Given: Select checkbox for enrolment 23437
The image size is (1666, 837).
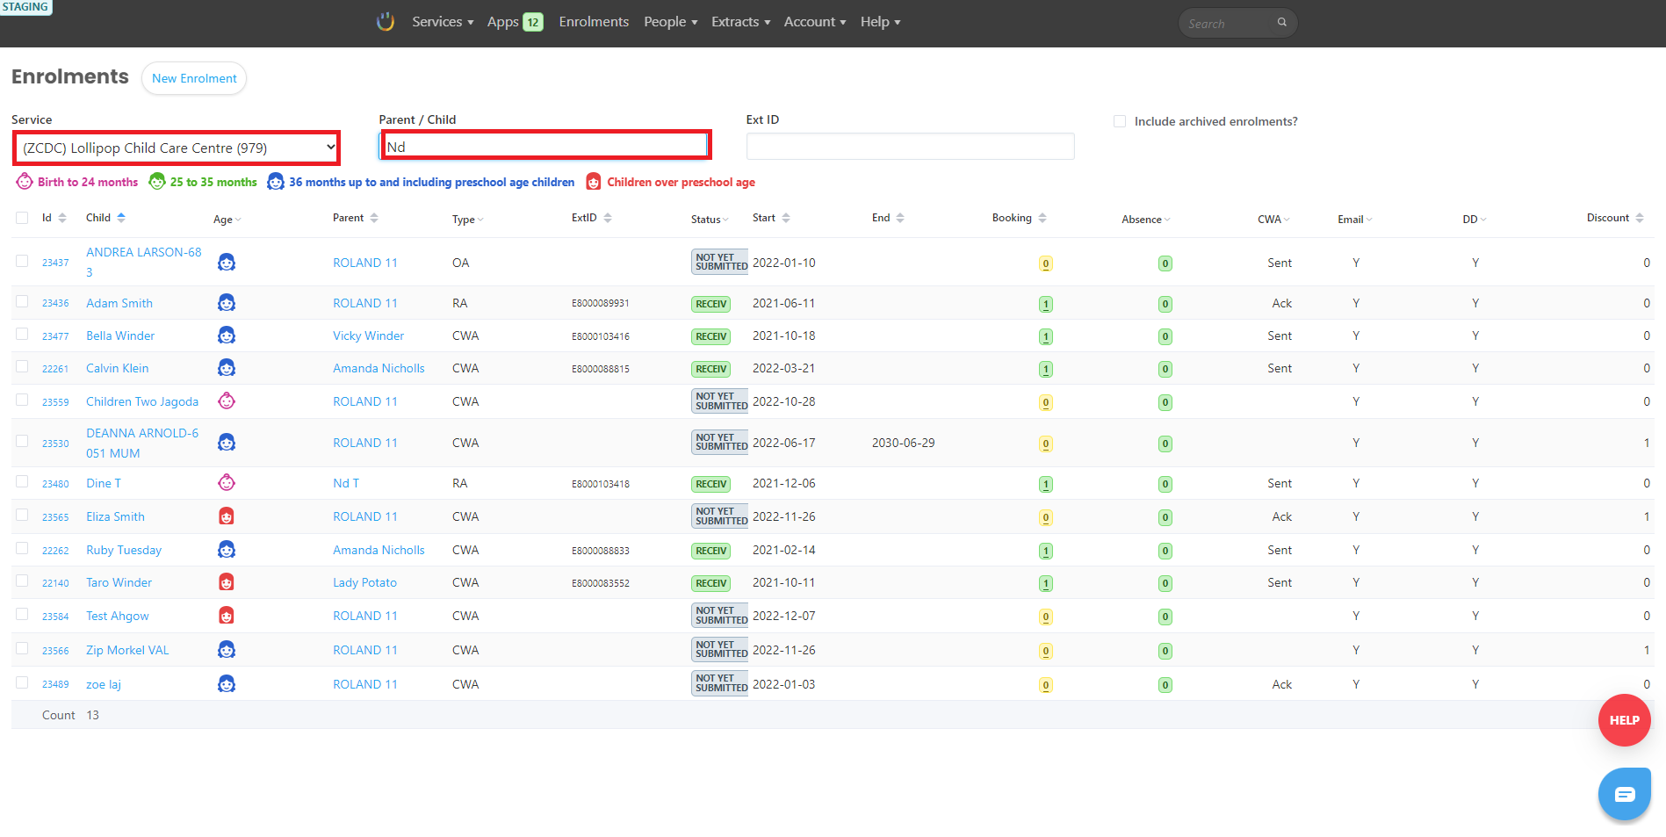Looking at the screenshot, I should pyautogui.click(x=22, y=261).
